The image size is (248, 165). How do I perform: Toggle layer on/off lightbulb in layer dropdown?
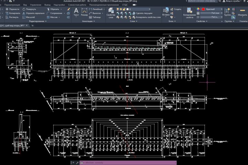pyautogui.click(x=118, y=9)
